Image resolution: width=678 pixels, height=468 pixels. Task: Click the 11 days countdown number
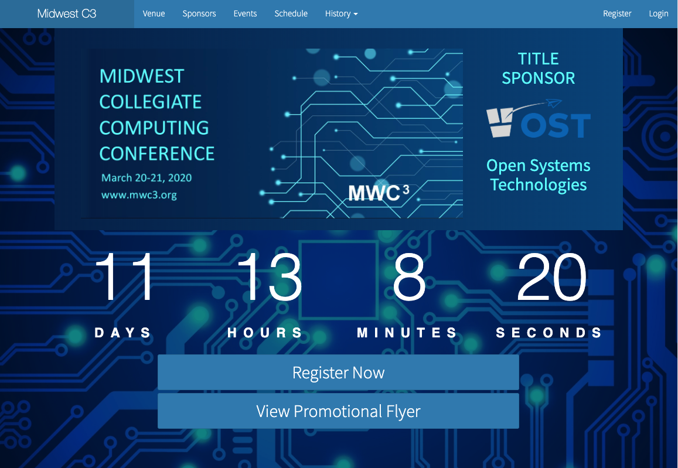click(124, 277)
